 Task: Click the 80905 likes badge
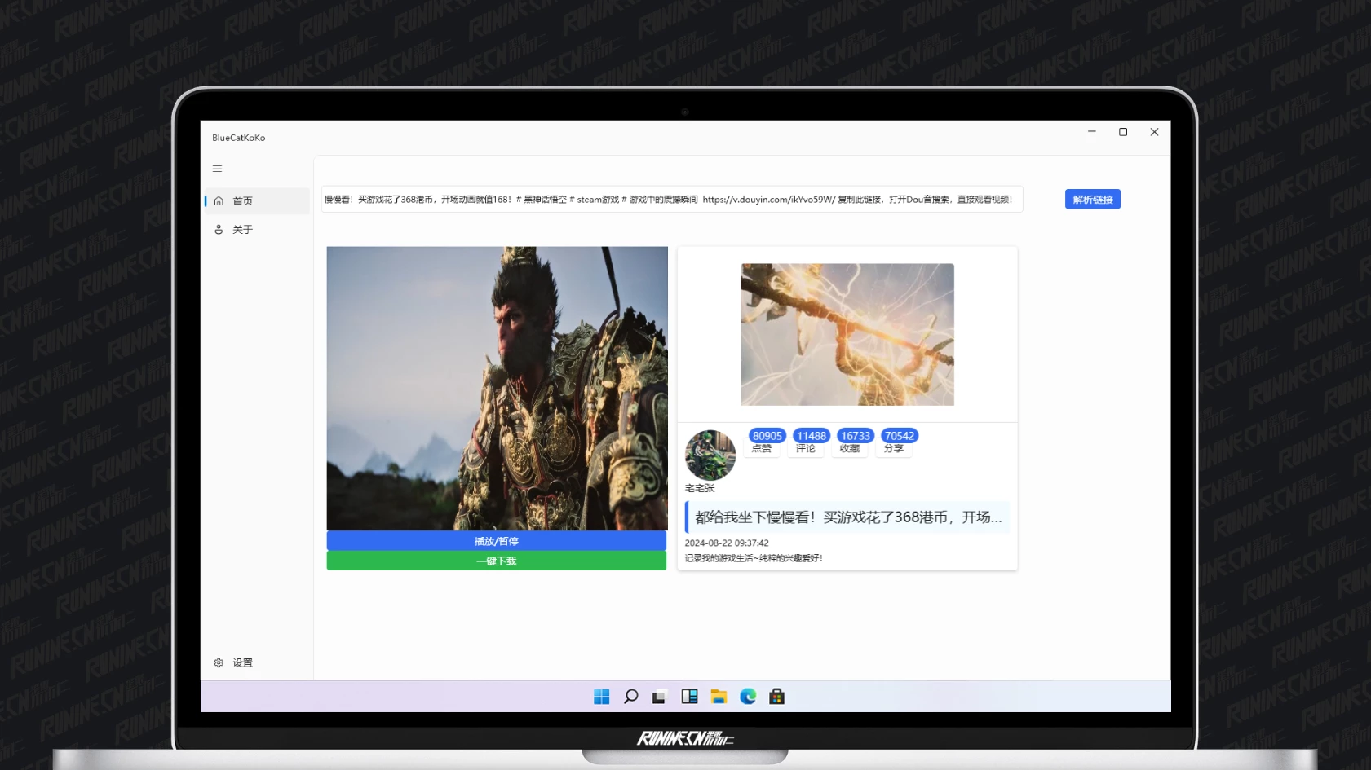tap(767, 436)
